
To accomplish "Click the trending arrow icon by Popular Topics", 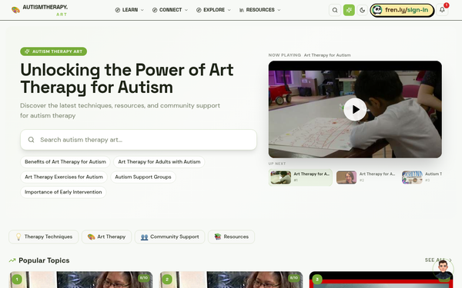I will tap(12, 260).
